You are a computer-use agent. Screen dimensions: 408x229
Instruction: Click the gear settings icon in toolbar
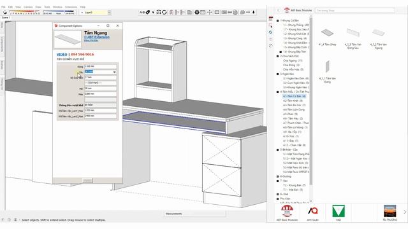point(197,12)
